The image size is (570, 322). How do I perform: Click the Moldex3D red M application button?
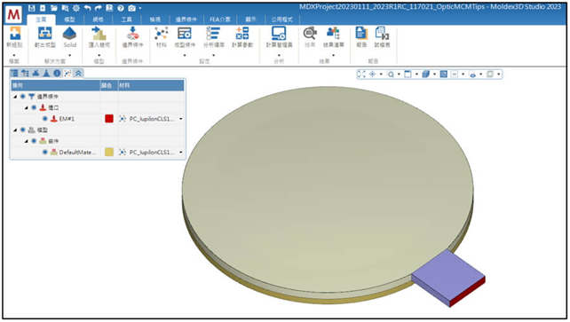click(14, 14)
